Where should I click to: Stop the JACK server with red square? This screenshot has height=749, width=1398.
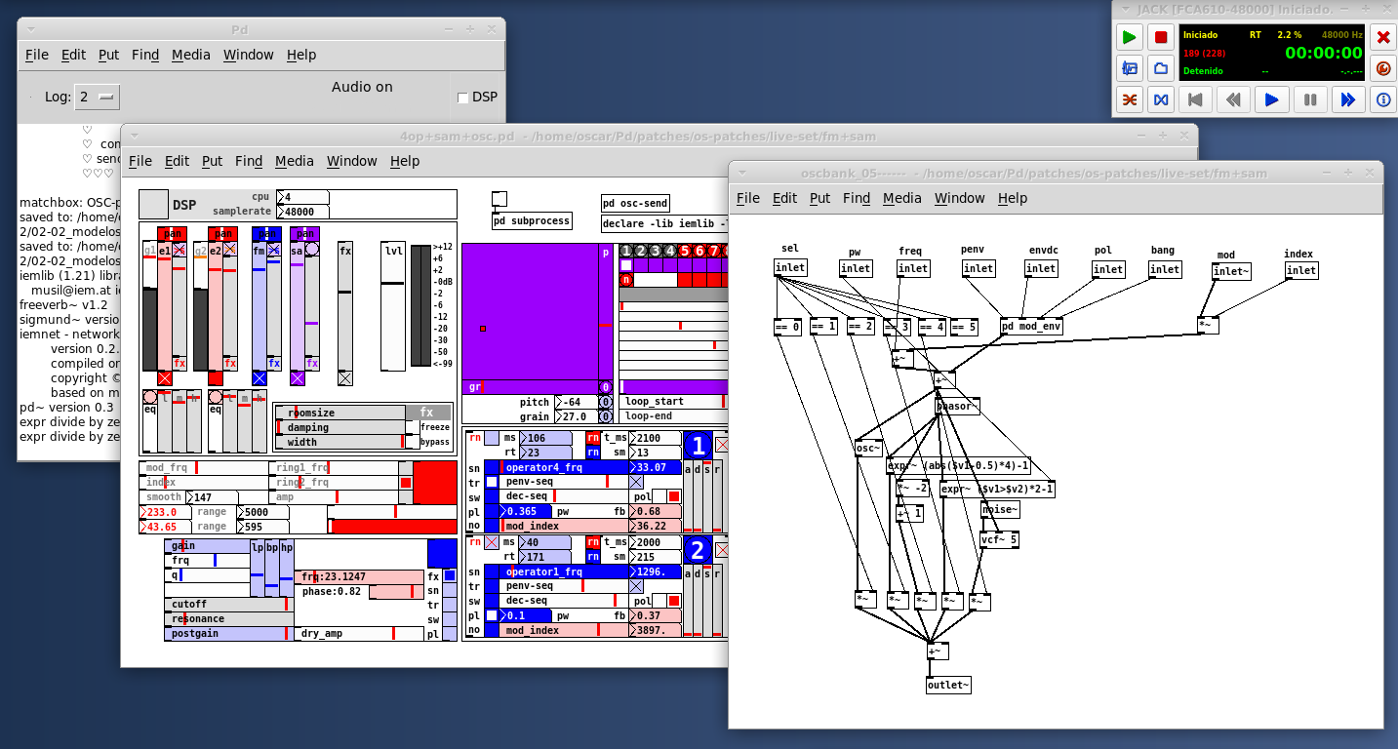(1161, 38)
